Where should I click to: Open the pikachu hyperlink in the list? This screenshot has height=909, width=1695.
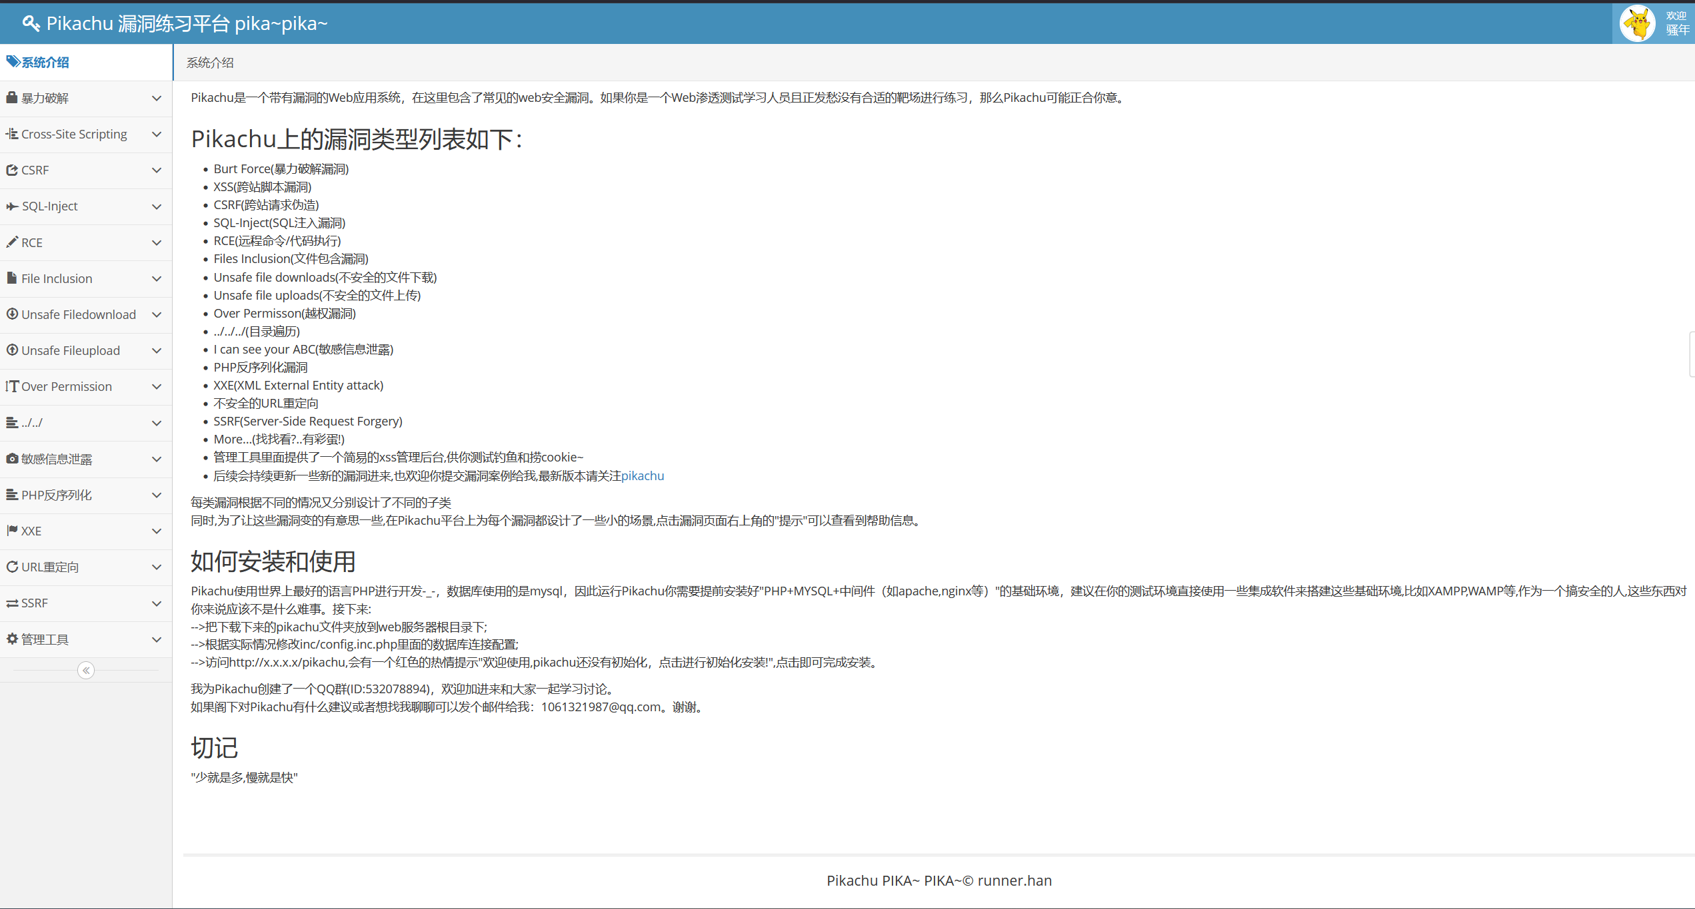coord(642,475)
